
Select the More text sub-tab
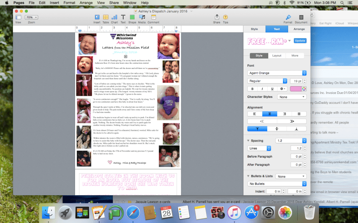click(x=295, y=55)
